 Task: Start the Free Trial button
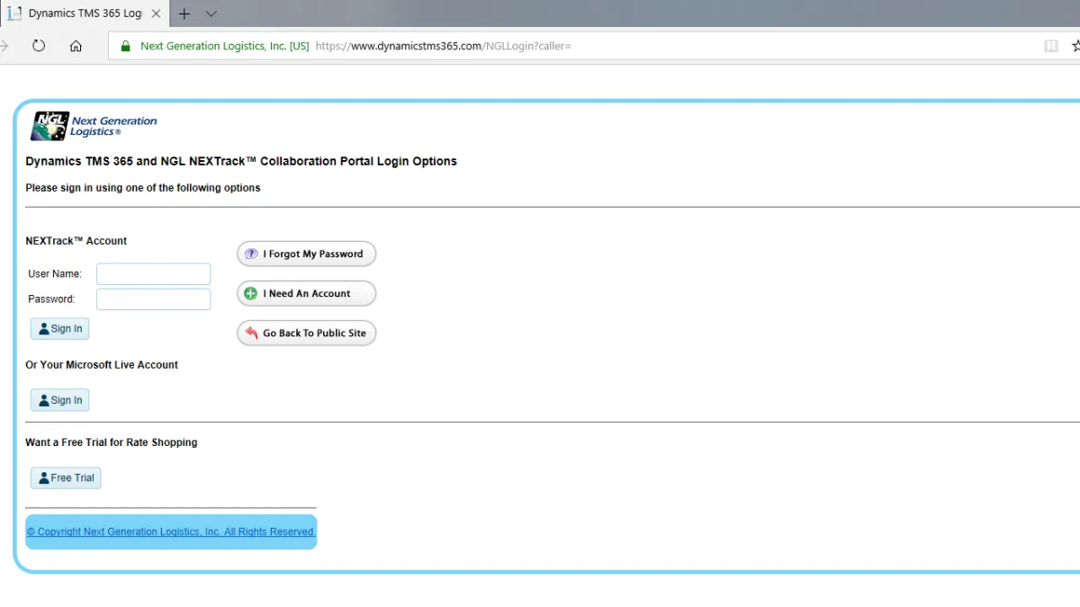[x=66, y=478]
